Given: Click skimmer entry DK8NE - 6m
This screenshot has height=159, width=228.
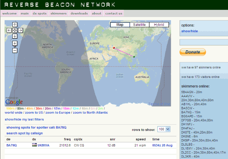Looking at the screenshot, I should click(189, 136).
